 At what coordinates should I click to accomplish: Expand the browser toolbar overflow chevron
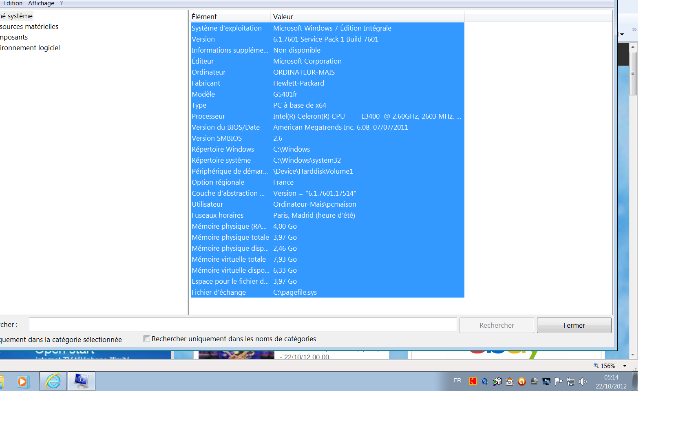click(634, 29)
